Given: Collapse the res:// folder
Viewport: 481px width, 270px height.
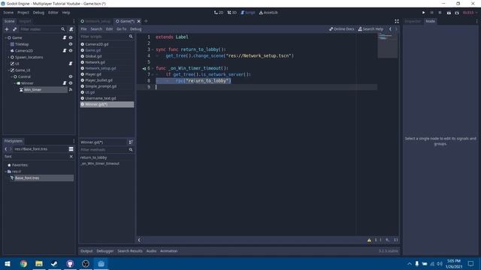Looking at the screenshot, I should click(x=6, y=172).
